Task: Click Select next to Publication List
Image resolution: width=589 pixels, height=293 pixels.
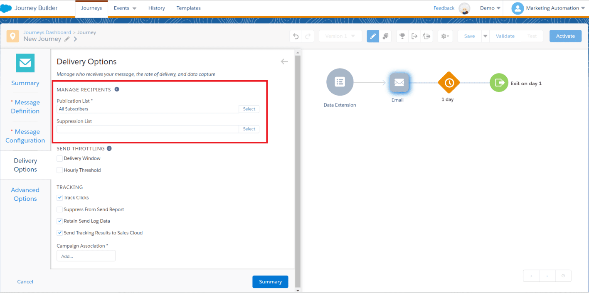Action: point(249,109)
